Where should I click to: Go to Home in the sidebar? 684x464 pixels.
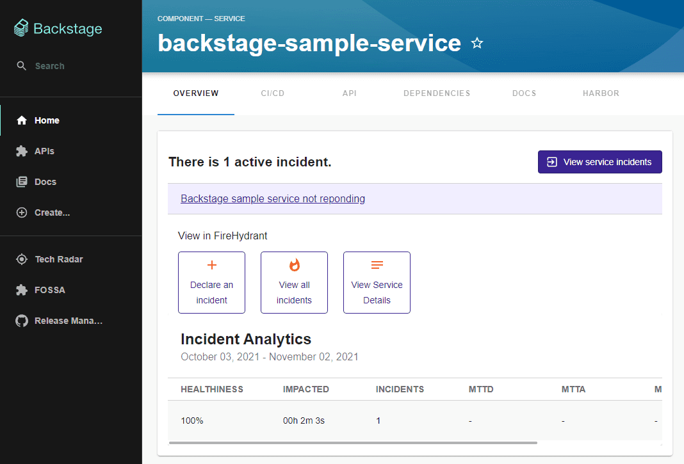pos(71,120)
